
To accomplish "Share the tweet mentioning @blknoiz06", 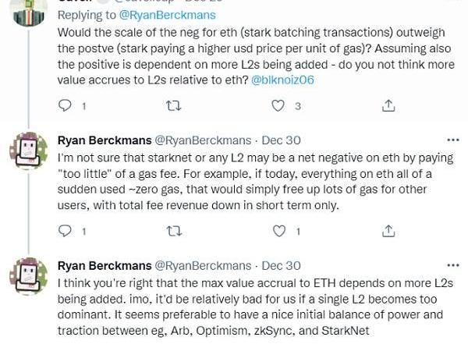I will pos(388,105).
